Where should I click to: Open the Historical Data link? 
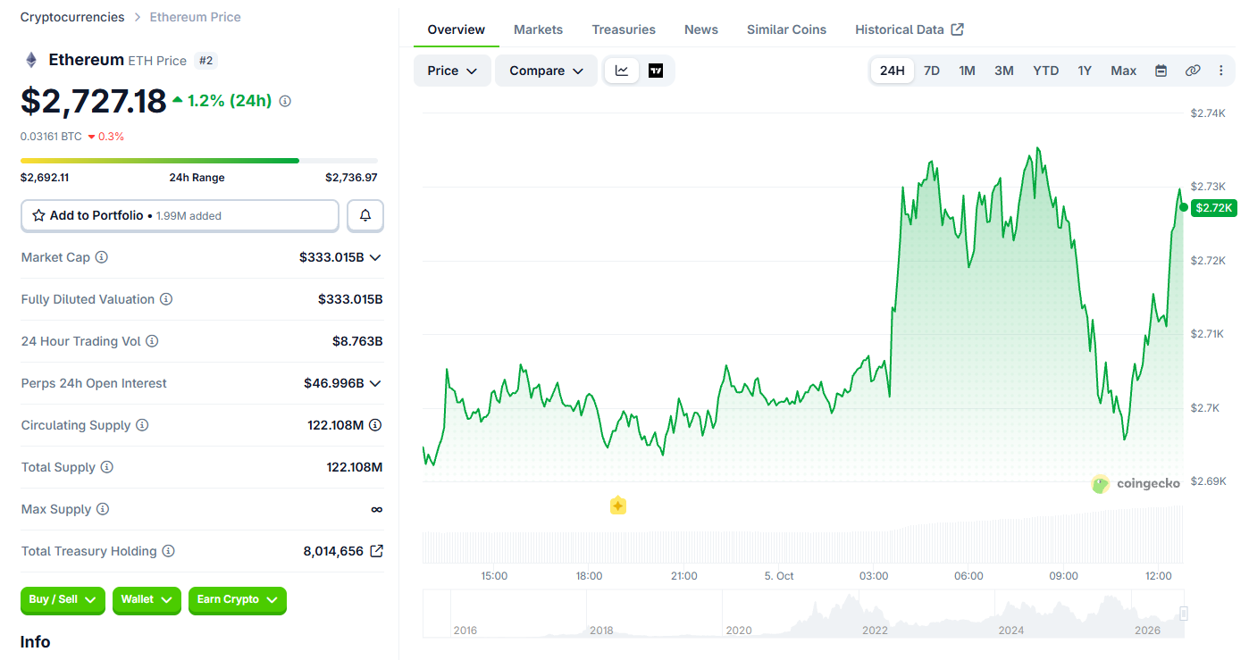click(909, 29)
